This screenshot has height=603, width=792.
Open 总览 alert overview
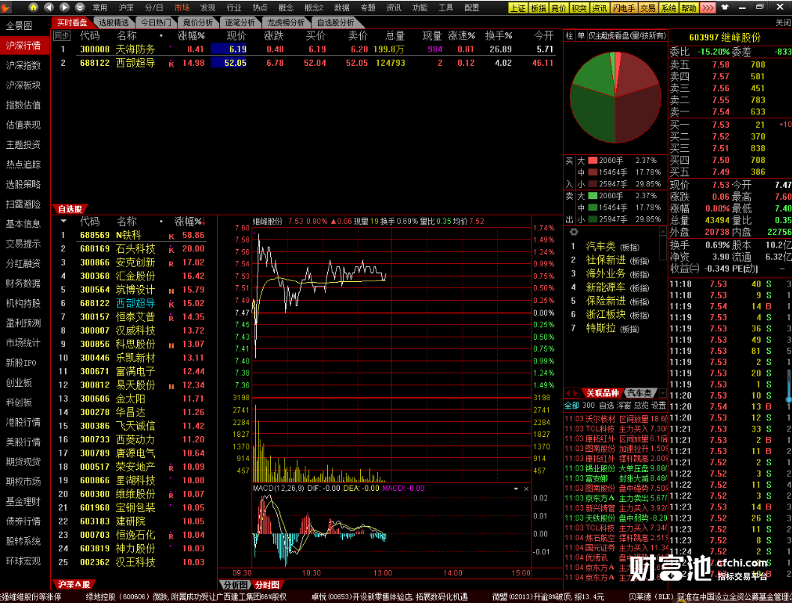tap(641, 405)
